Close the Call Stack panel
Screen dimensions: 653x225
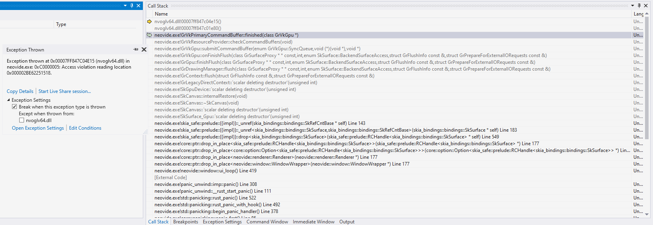coord(646,6)
